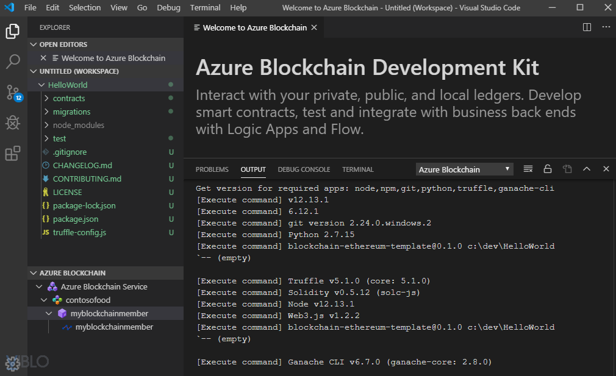Click the Split Editor icon
616x376 pixels.
coord(587,27)
